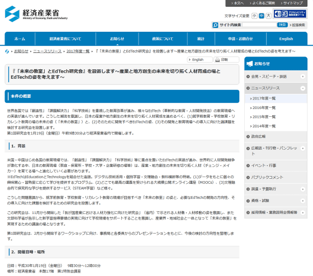
Task: Open 政策について navigation tab
Action: 163,39
